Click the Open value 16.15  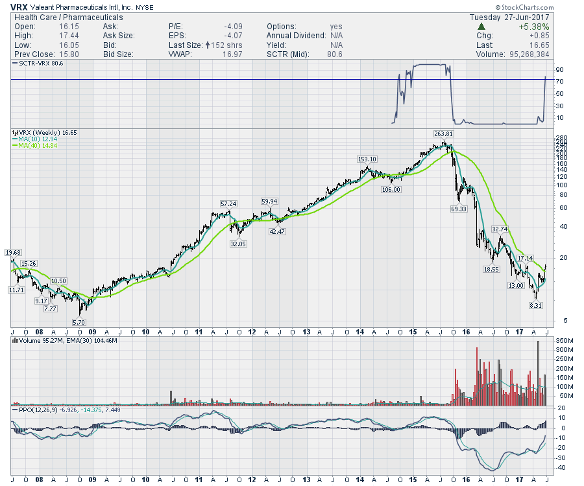click(x=69, y=27)
